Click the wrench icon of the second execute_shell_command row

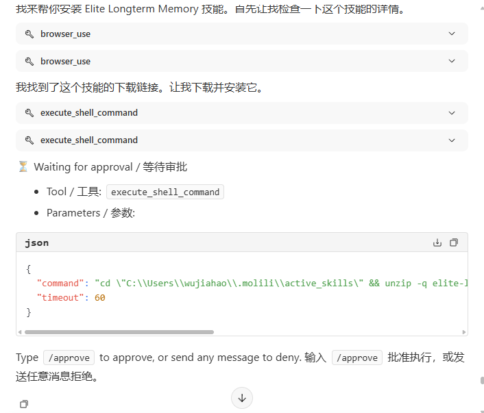(29, 140)
